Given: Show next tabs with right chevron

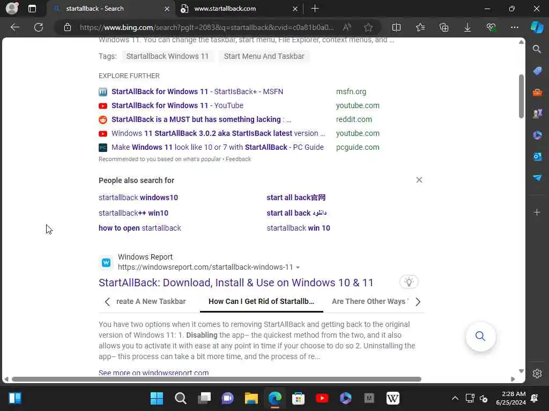Looking at the screenshot, I should [418, 302].
